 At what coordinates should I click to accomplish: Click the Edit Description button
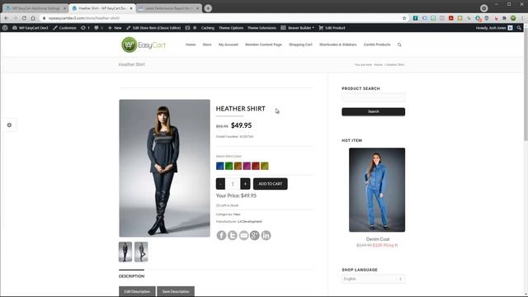[137, 291]
